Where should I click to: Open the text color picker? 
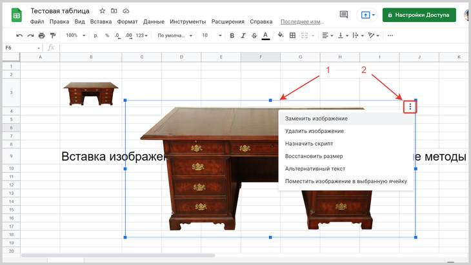(265, 35)
